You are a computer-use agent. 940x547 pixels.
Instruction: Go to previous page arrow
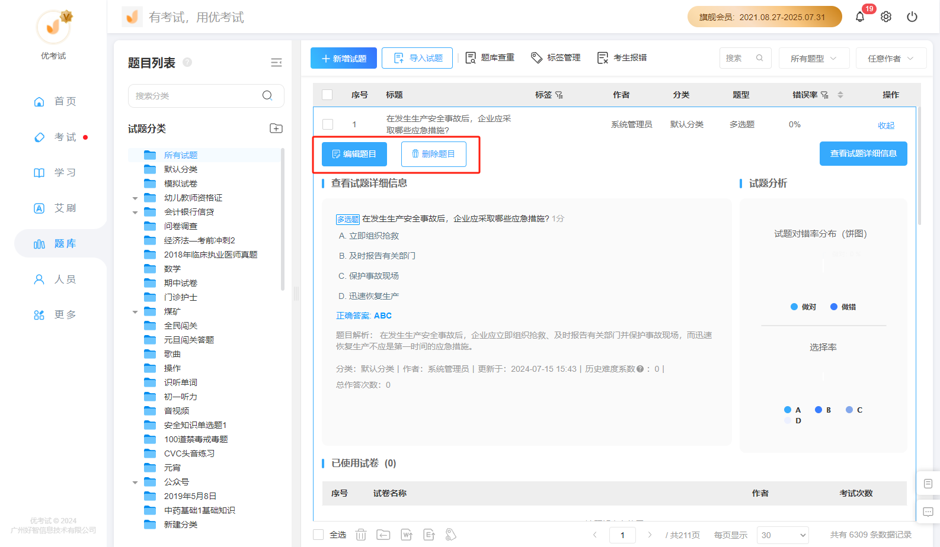point(595,535)
